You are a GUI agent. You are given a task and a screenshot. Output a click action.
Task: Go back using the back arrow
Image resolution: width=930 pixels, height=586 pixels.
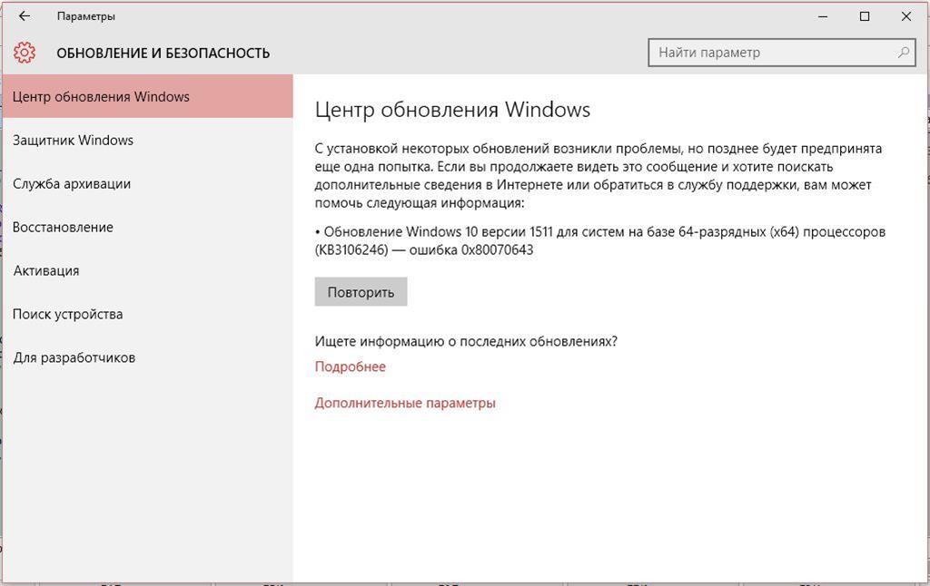click(x=25, y=16)
